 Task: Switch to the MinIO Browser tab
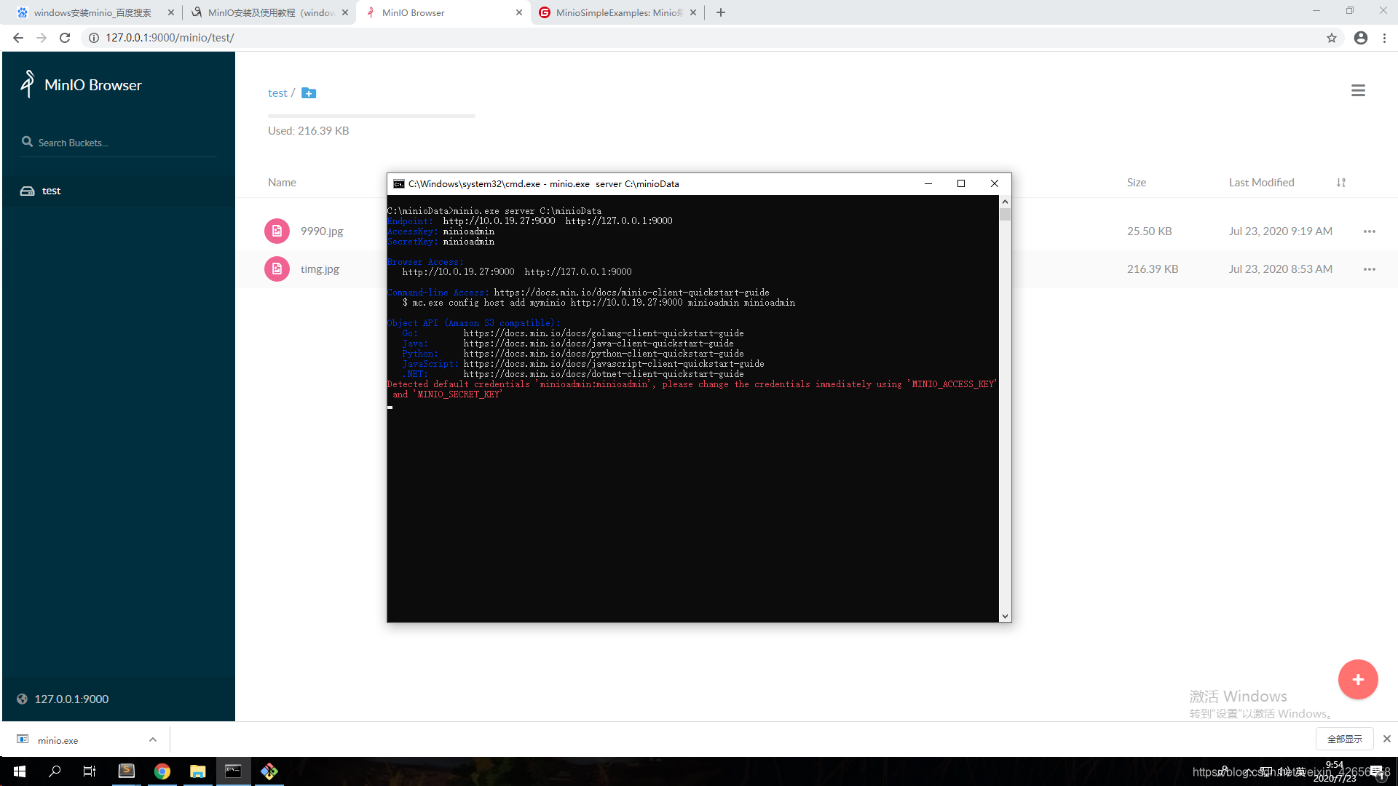(x=443, y=12)
